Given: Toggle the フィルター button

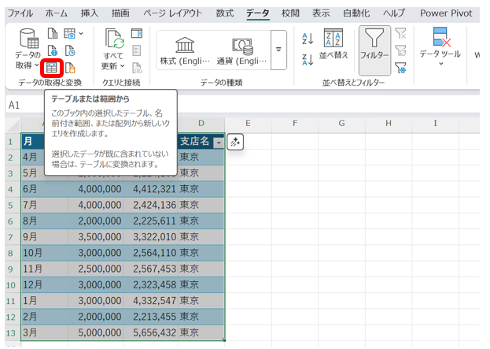Looking at the screenshot, I should tap(374, 50).
